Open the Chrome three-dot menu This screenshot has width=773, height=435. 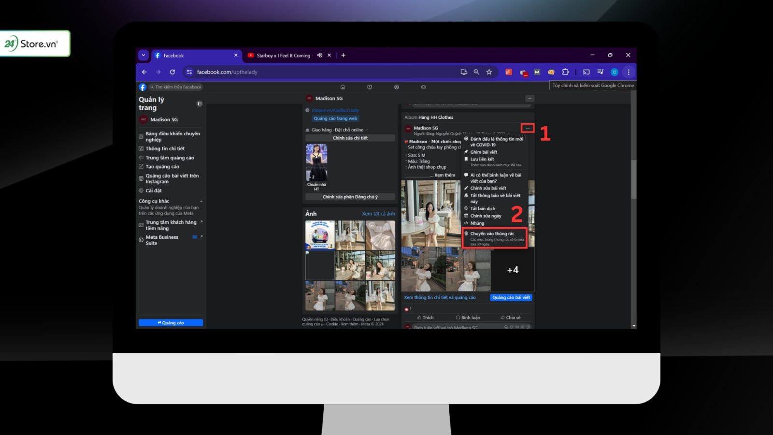(629, 72)
